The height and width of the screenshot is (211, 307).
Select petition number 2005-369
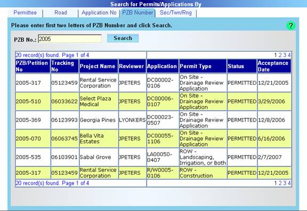pos(28,120)
